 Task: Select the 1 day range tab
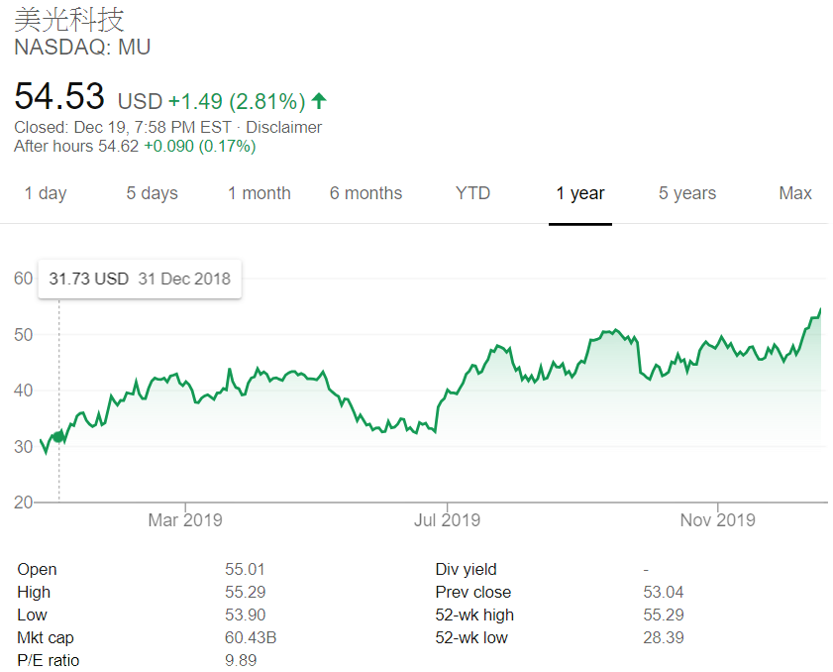pos(46,193)
